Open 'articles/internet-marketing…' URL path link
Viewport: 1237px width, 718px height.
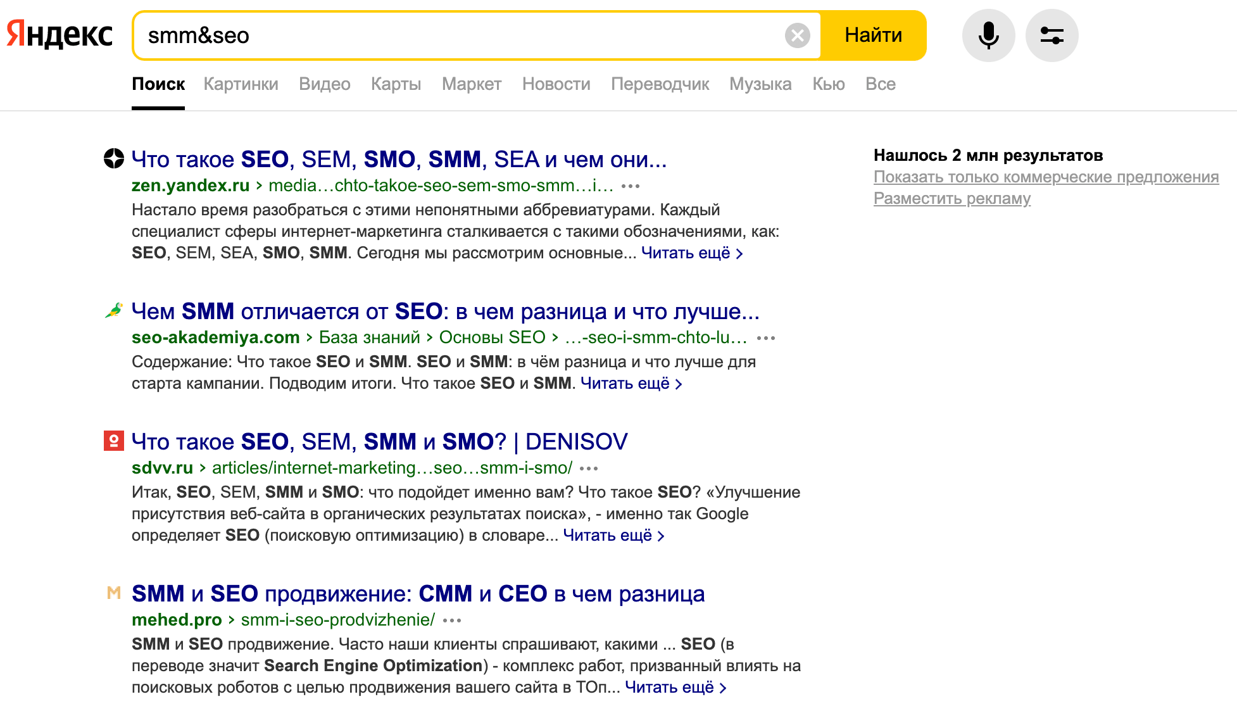pyautogui.click(x=392, y=468)
